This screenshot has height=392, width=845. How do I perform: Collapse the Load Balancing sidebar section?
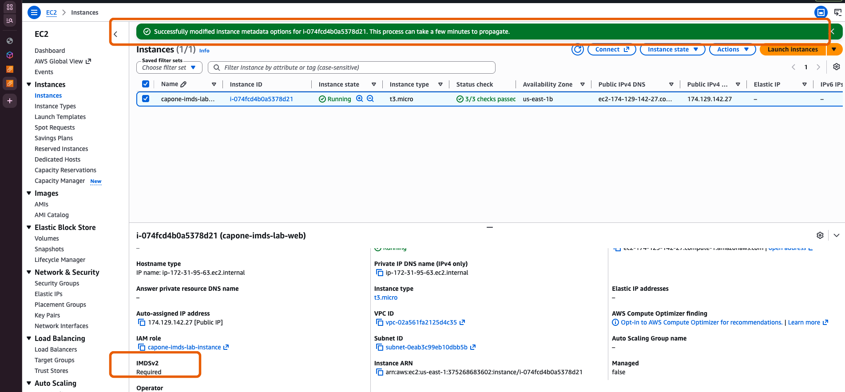[x=29, y=338]
